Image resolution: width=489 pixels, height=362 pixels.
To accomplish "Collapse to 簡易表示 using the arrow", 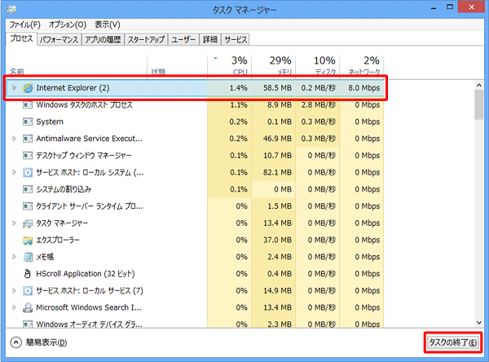I will coord(16,342).
